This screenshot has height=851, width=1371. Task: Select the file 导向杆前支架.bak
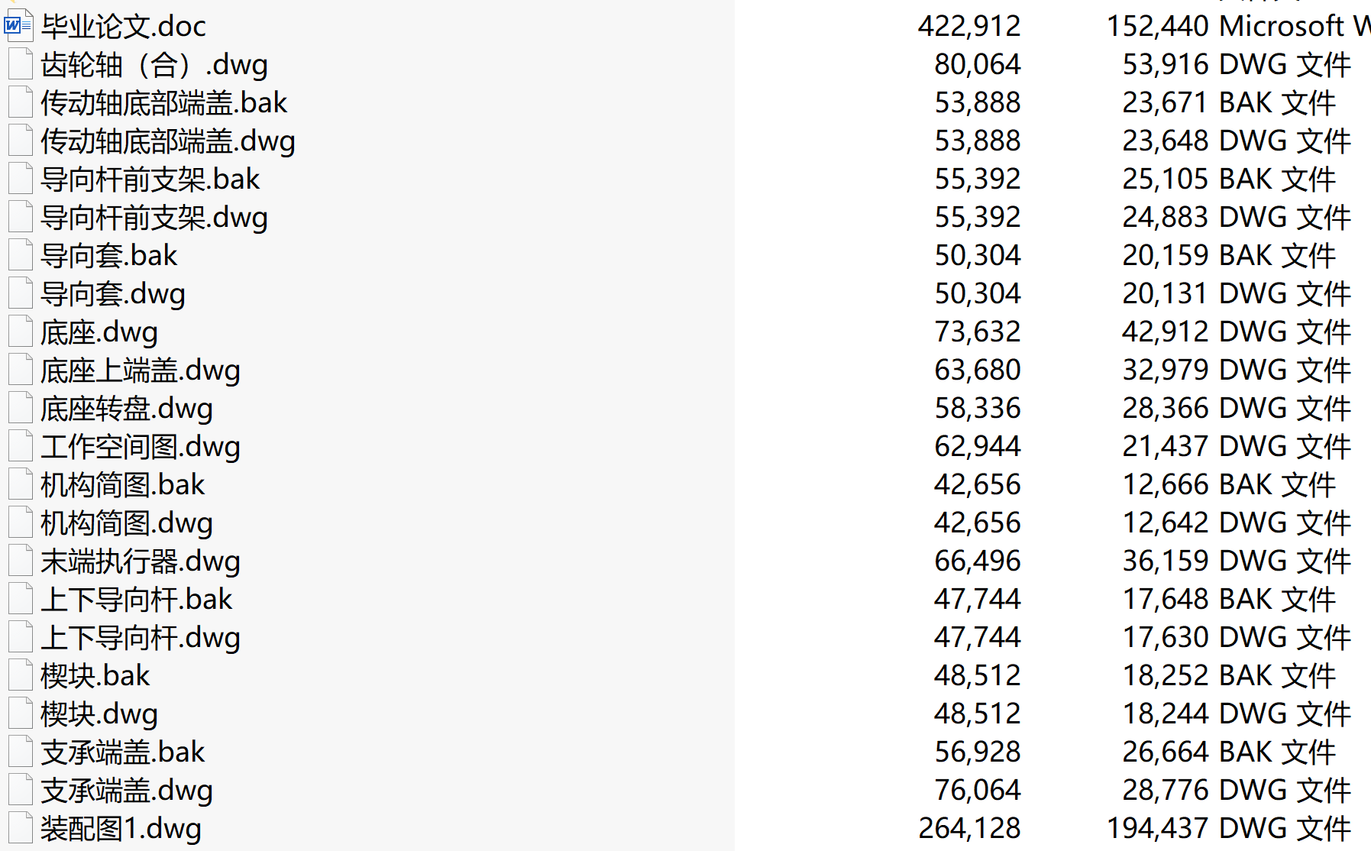(x=150, y=180)
